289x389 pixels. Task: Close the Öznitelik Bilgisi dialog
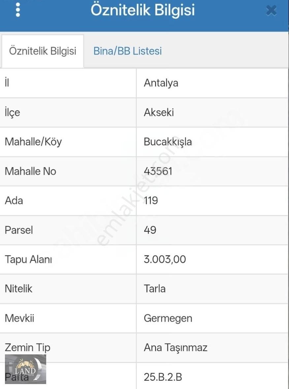pos(271,10)
